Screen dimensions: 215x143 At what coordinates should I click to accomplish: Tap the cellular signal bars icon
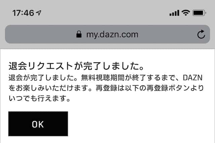174,13
